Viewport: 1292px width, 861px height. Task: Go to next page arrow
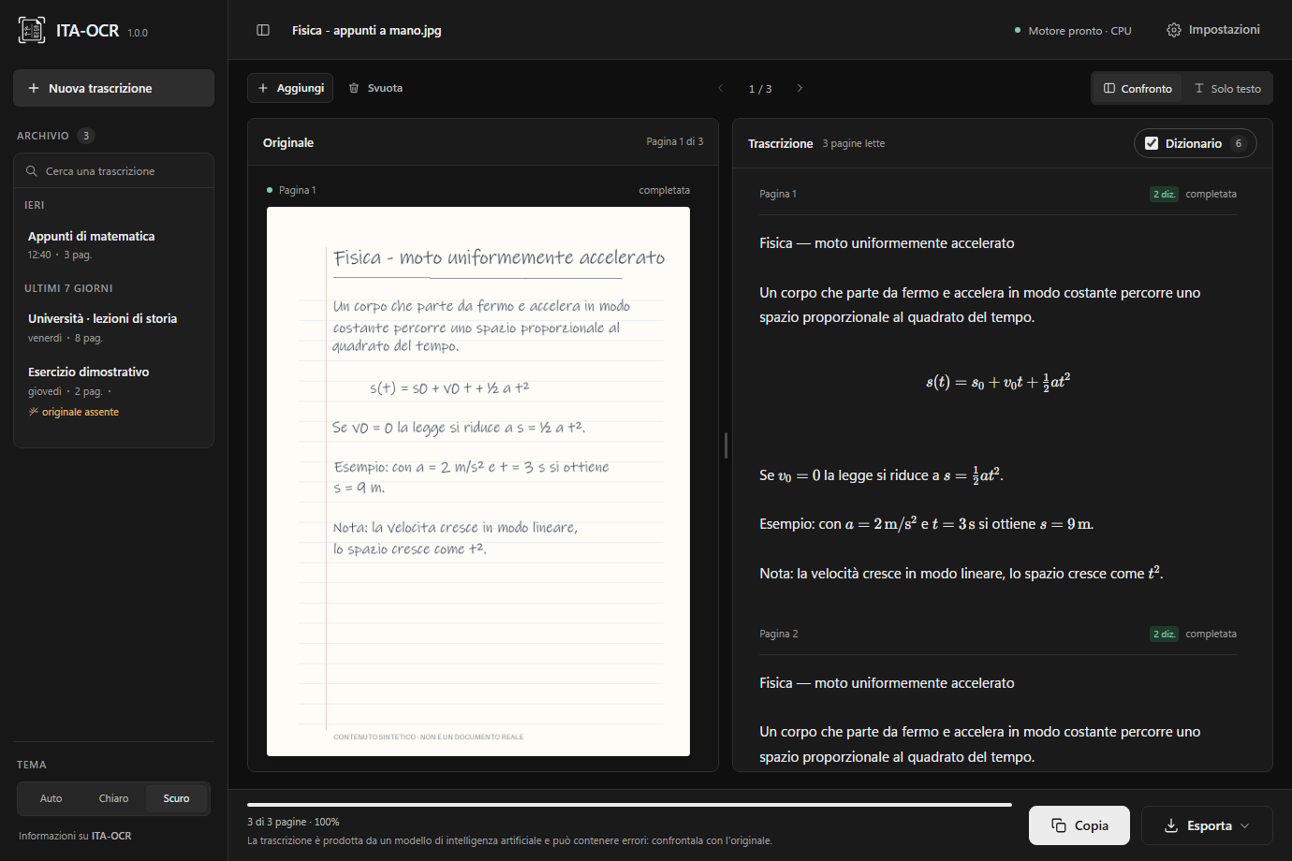(800, 88)
